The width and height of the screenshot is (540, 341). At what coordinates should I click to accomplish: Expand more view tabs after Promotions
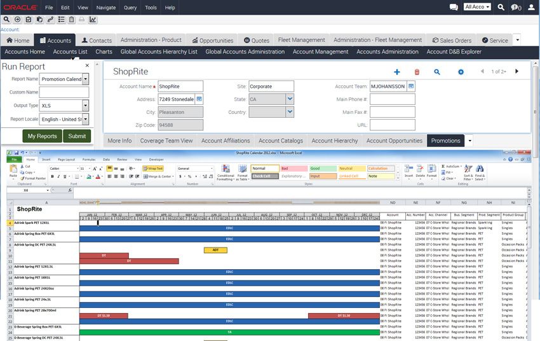click(469, 141)
